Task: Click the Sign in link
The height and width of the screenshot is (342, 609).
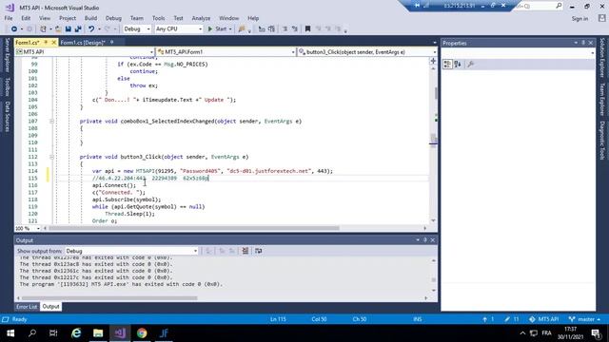Action: (580, 19)
